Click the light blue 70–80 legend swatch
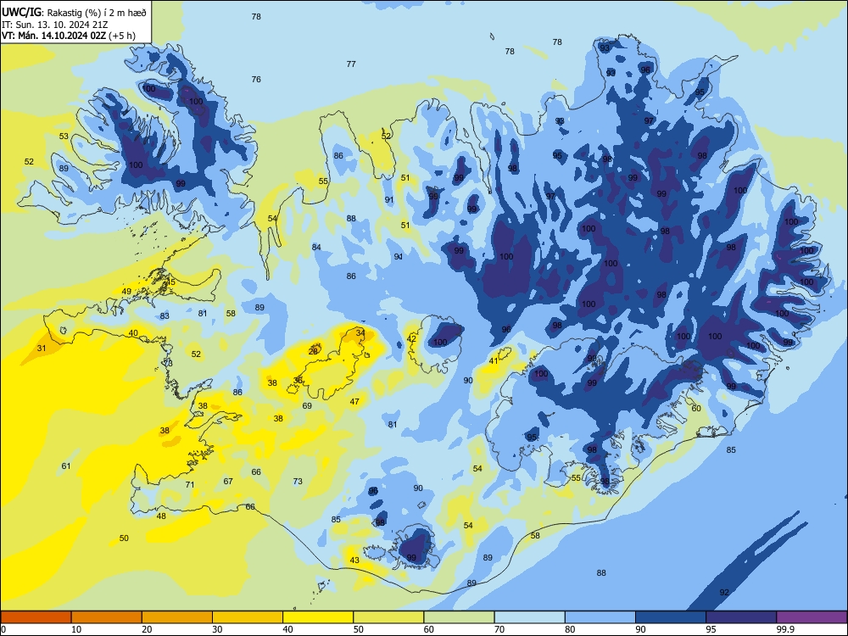848x636 pixels. click(x=529, y=617)
